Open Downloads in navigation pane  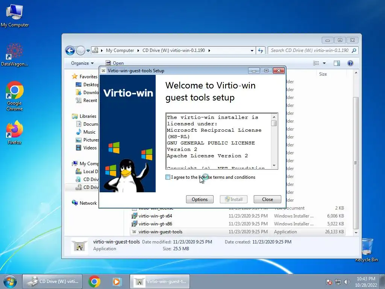click(87, 93)
